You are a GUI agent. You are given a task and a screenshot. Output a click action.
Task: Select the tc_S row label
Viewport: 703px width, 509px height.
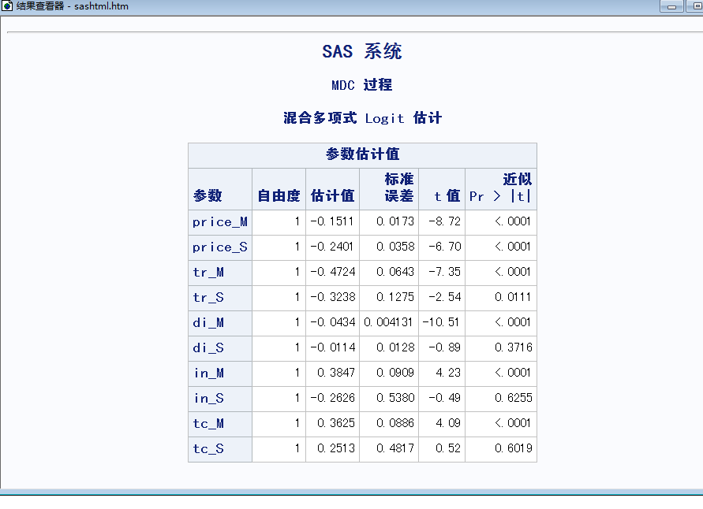tap(208, 448)
